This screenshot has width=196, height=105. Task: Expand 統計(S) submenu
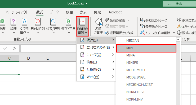tap(96, 40)
